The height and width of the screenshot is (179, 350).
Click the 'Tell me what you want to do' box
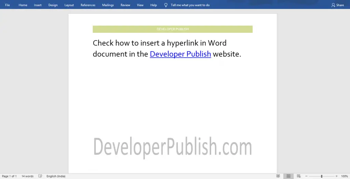pyautogui.click(x=190, y=5)
